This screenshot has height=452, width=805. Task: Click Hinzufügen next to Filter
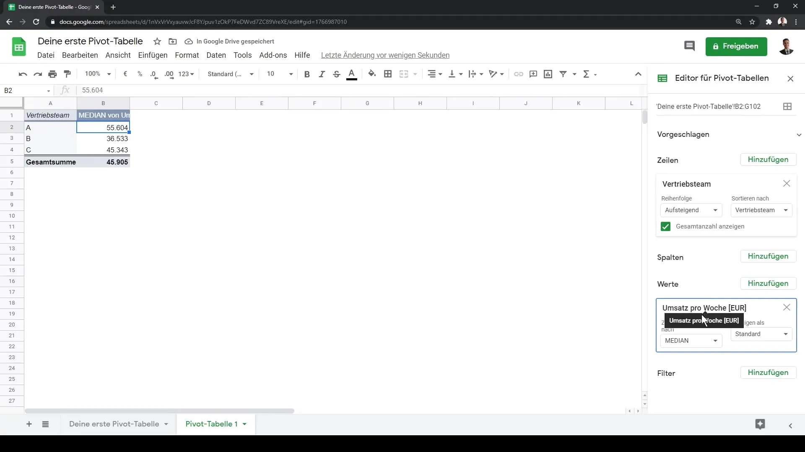(x=768, y=372)
